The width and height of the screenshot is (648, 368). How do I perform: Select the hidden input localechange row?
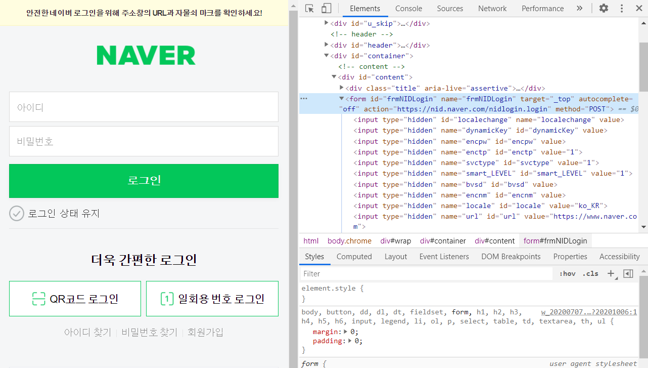click(x=489, y=120)
